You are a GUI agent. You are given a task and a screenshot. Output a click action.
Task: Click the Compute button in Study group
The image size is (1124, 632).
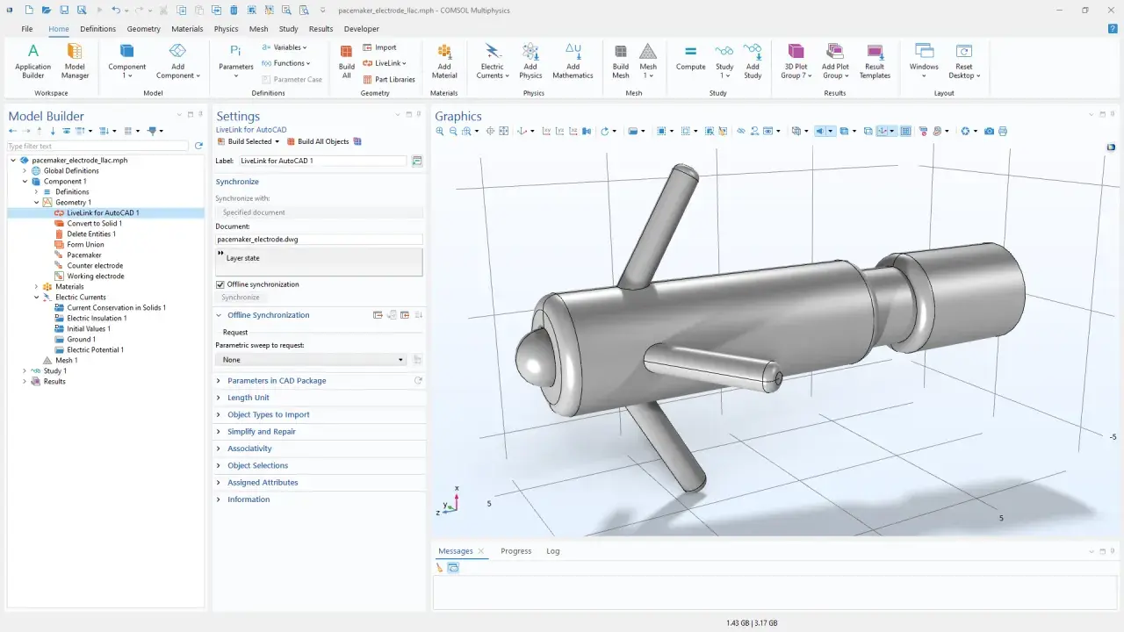tap(691, 57)
